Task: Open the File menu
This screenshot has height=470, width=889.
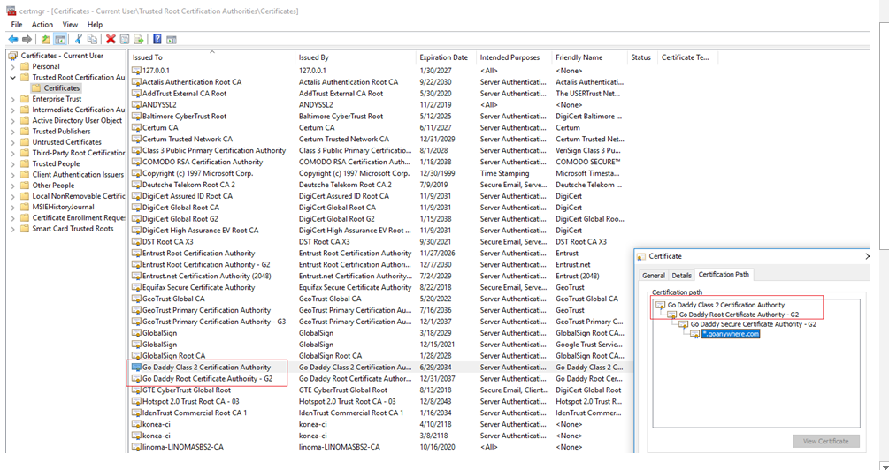Action: (17, 25)
